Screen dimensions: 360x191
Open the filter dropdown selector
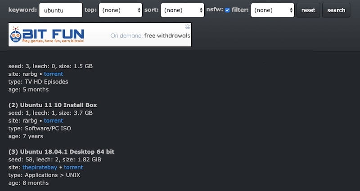point(273,10)
